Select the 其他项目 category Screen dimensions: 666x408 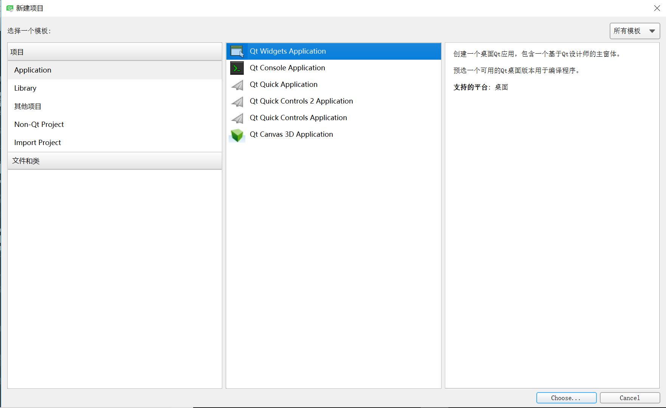[x=115, y=107]
